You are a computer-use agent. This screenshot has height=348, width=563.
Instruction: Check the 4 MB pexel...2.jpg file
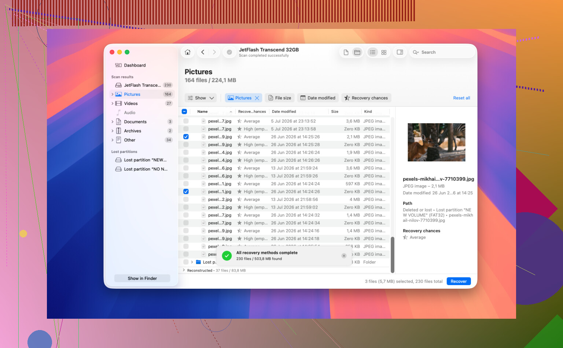186,199
